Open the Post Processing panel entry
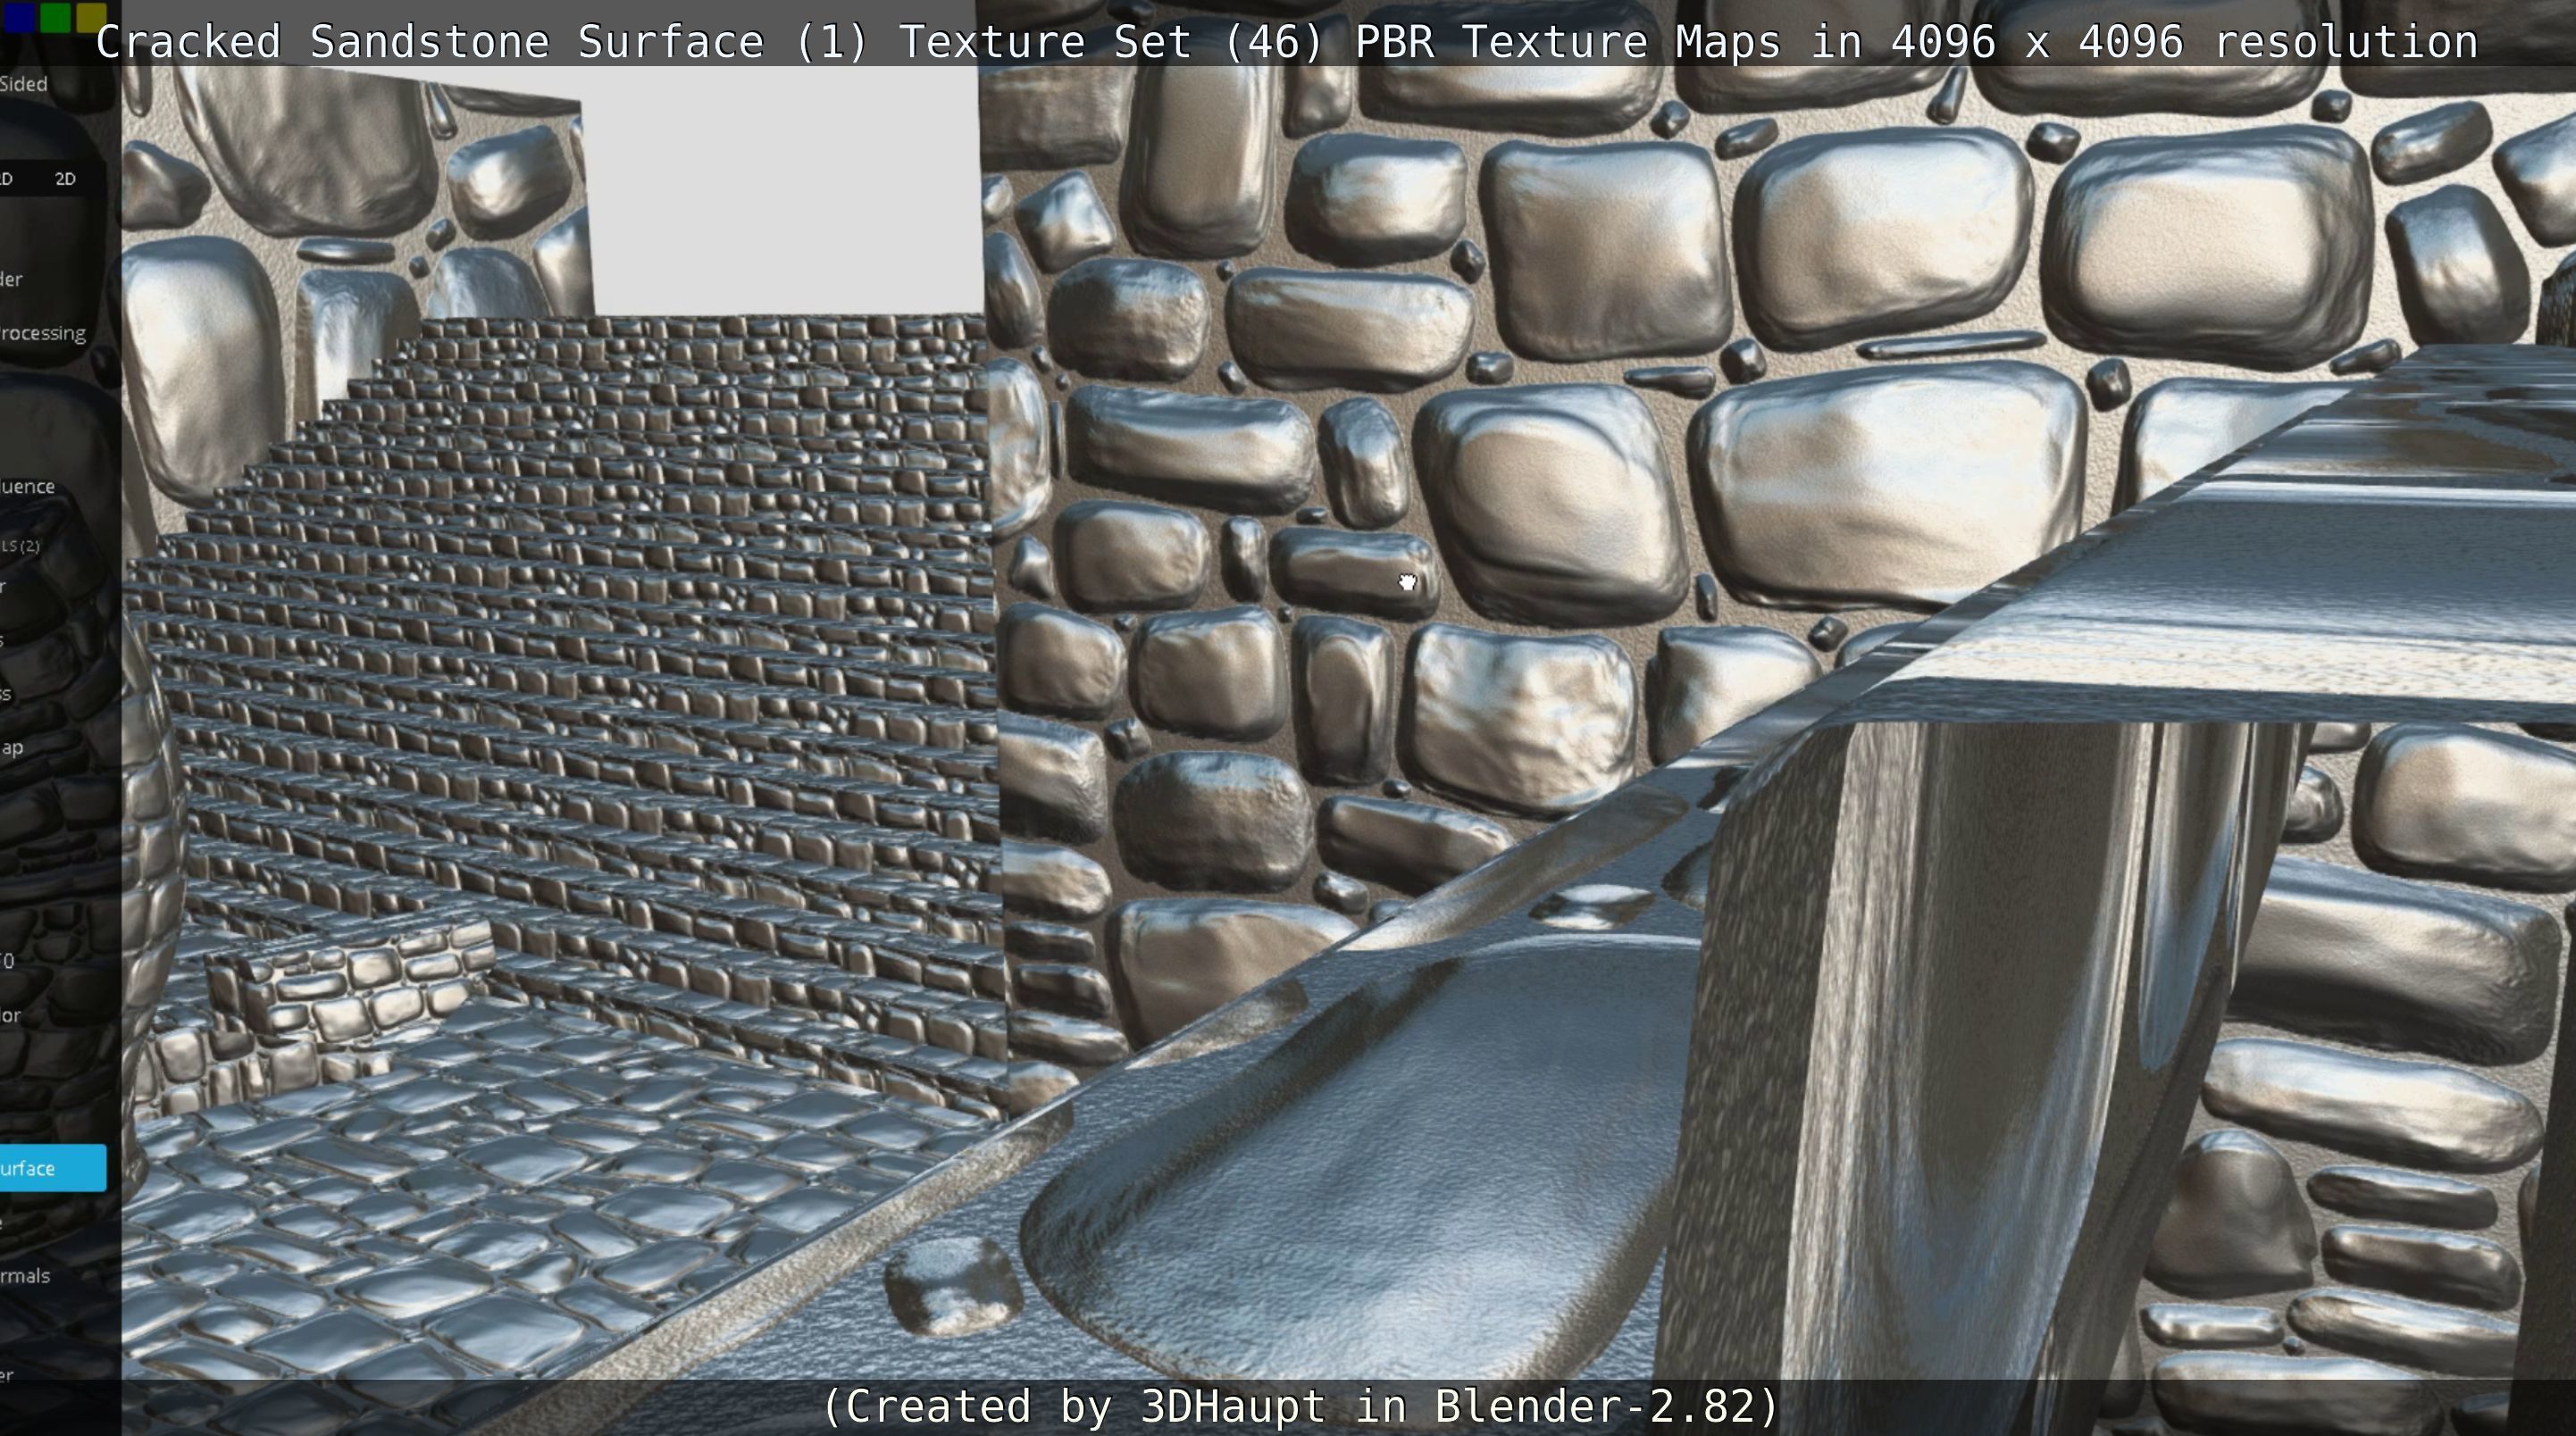This screenshot has width=2576, height=1436. pos(43,333)
